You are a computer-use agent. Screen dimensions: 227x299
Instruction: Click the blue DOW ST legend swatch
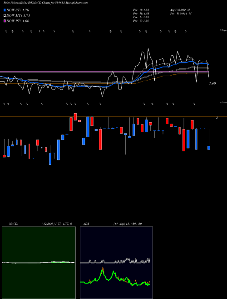(5, 10)
